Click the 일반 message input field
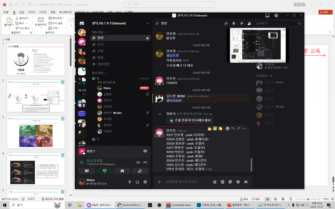335x209 pixels. point(184,182)
